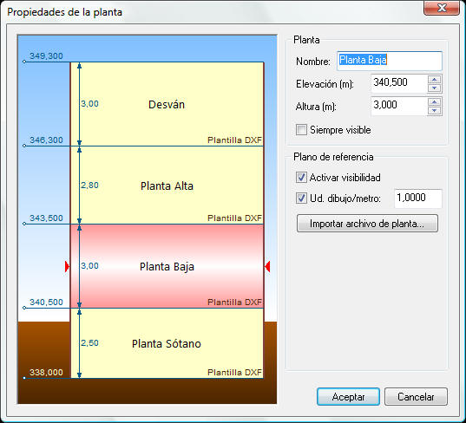Click the Ud. dibujo/metro value field

coord(418,198)
